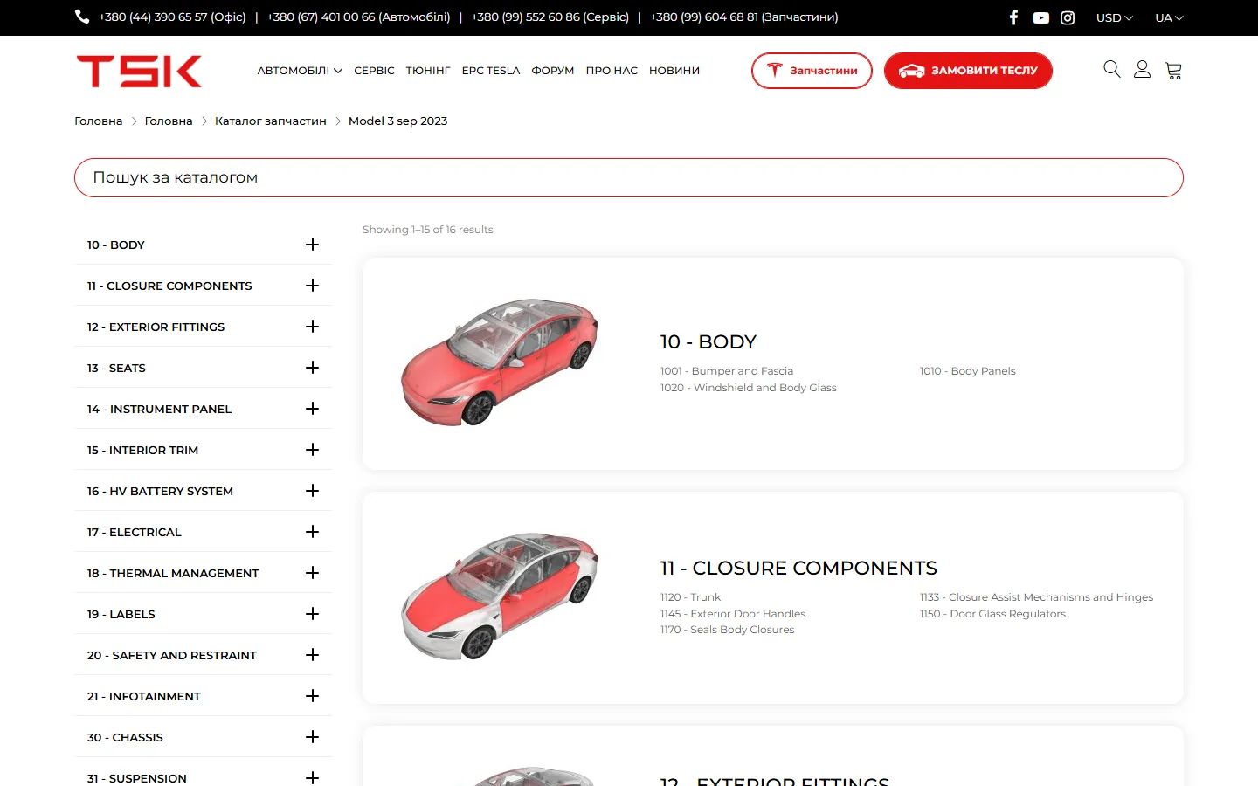Focus the catalog search field
The height and width of the screenshot is (786, 1258).
tap(629, 177)
